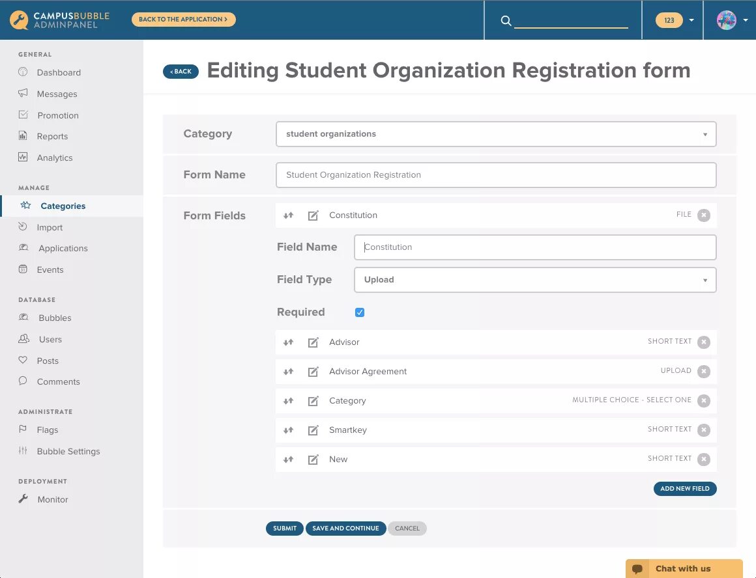Go to Dashboard in sidebar
The height and width of the screenshot is (578, 756).
pos(59,73)
